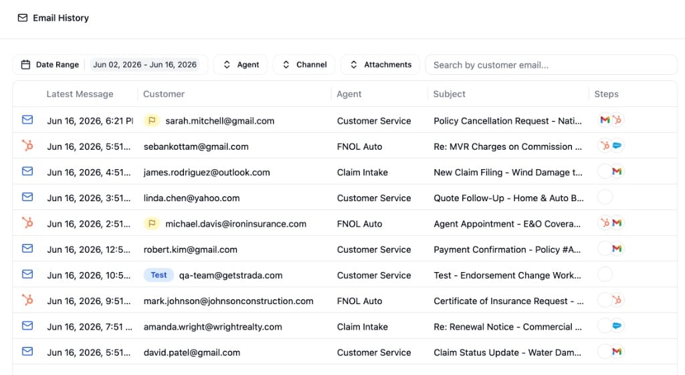Click the HubSpot channel icon for mark.johnson row
This screenshot has height=375, width=685.
click(27, 299)
